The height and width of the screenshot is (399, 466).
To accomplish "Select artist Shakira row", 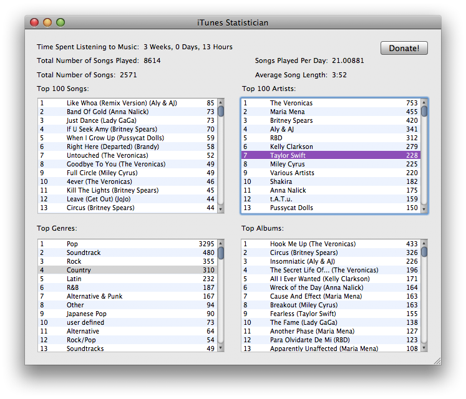I will (x=331, y=181).
